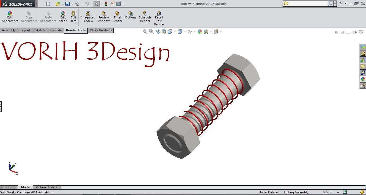Create a new document
Image resolution: width=366 pixels, height=195 pixels.
[48, 4]
